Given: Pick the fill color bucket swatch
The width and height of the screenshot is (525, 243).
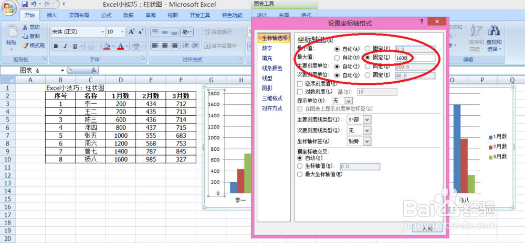Looking at the screenshot, I should (x=107, y=46).
